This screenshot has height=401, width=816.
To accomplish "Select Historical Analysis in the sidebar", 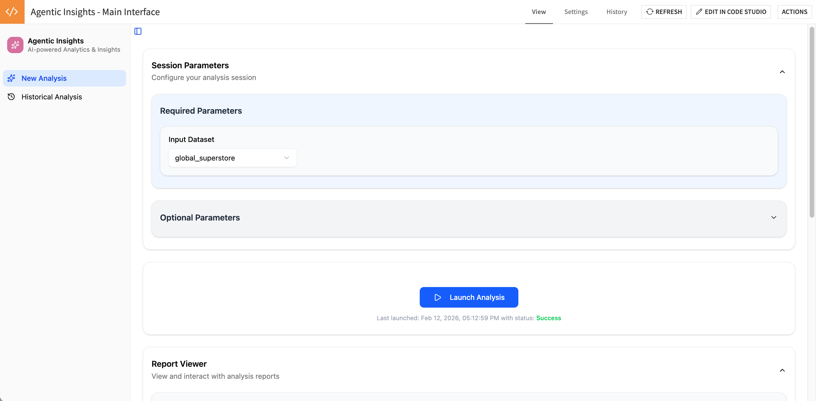I will coord(52,97).
